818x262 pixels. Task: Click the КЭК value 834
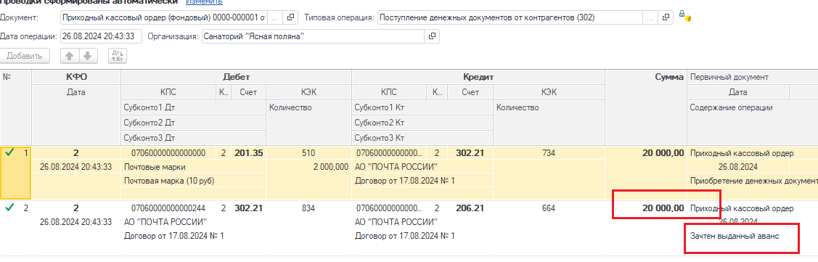(x=309, y=208)
